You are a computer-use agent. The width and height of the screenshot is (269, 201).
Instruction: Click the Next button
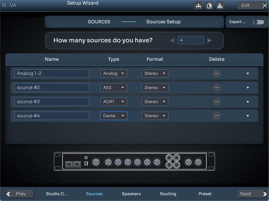click(251, 194)
